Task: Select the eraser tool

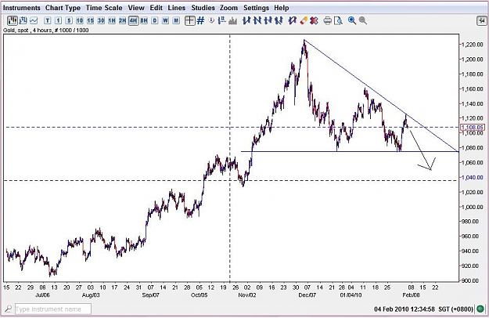Action: click(x=303, y=21)
